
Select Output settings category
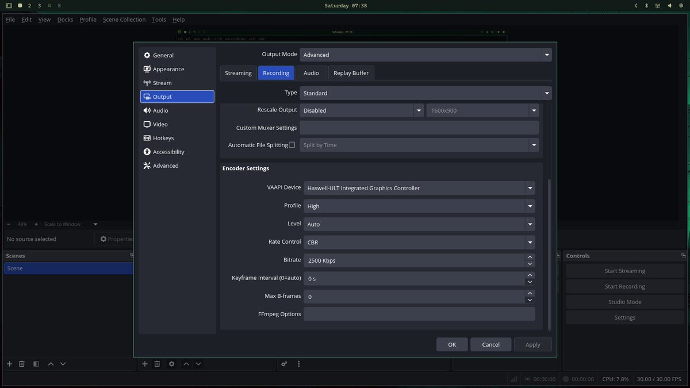coord(177,97)
